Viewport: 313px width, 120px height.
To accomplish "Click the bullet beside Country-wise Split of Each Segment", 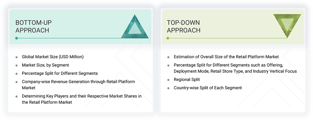I will pos(168,88).
